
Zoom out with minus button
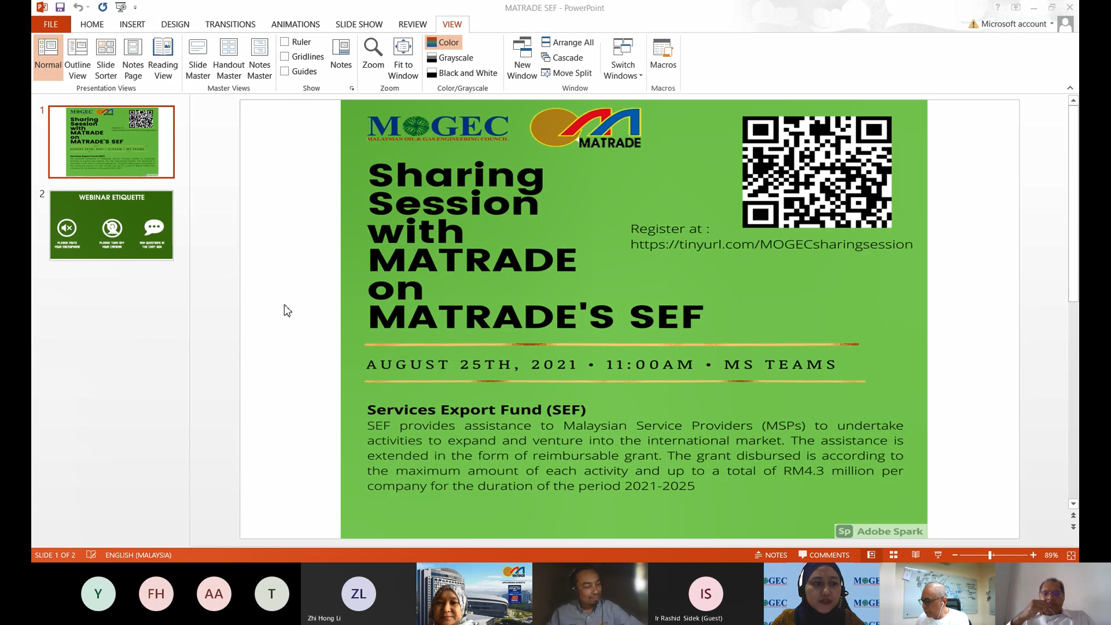pos(955,555)
